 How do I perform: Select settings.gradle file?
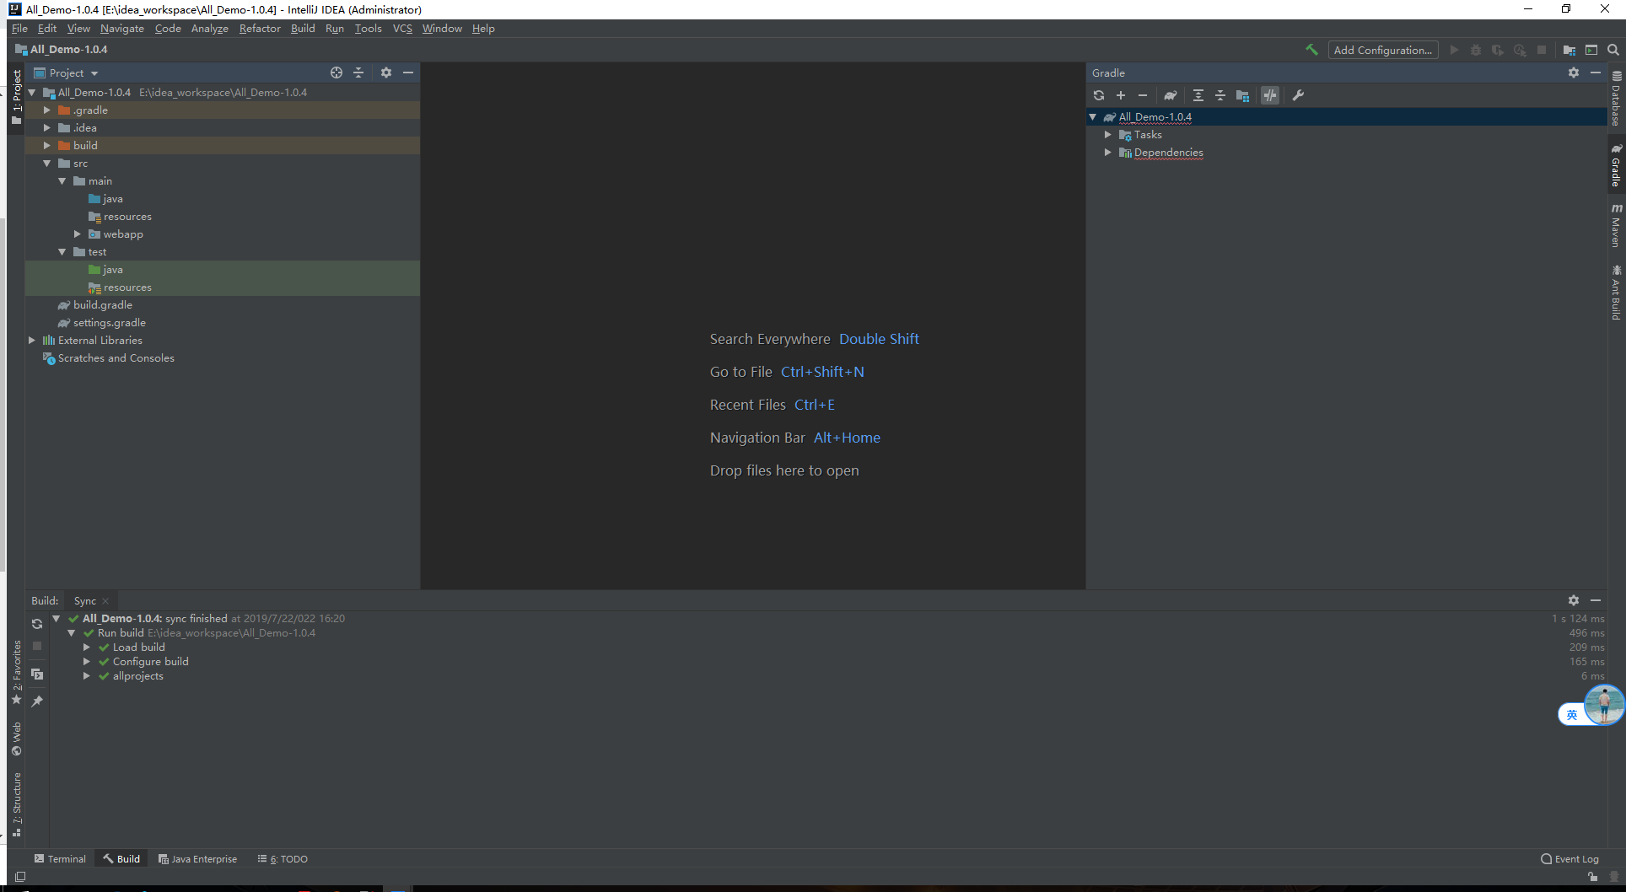(101, 323)
